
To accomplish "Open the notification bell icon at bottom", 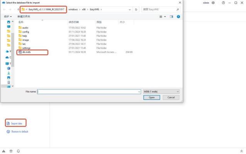I will tap(19, 151).
